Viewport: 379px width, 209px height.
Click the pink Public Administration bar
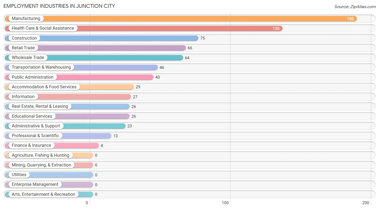[x=79, y=77]
